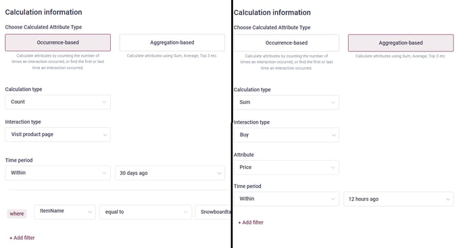Open the Buy interaction type dropdown
465x248 pixels.
point(287,134)
